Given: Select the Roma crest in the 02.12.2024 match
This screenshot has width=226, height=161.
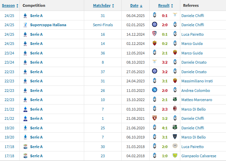Looking at the screenshot, I should point(154,44).
